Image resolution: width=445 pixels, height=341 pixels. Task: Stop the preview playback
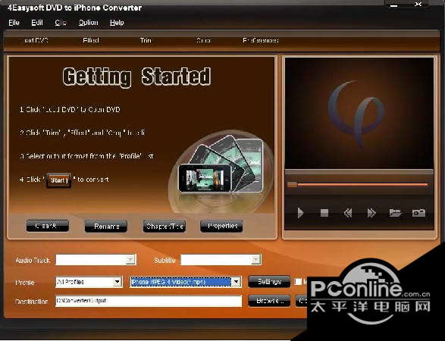click(324, 212)
